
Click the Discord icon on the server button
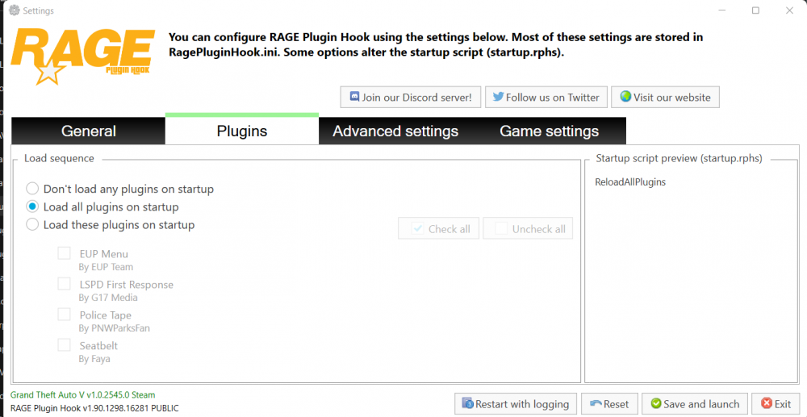pos(353,98)
